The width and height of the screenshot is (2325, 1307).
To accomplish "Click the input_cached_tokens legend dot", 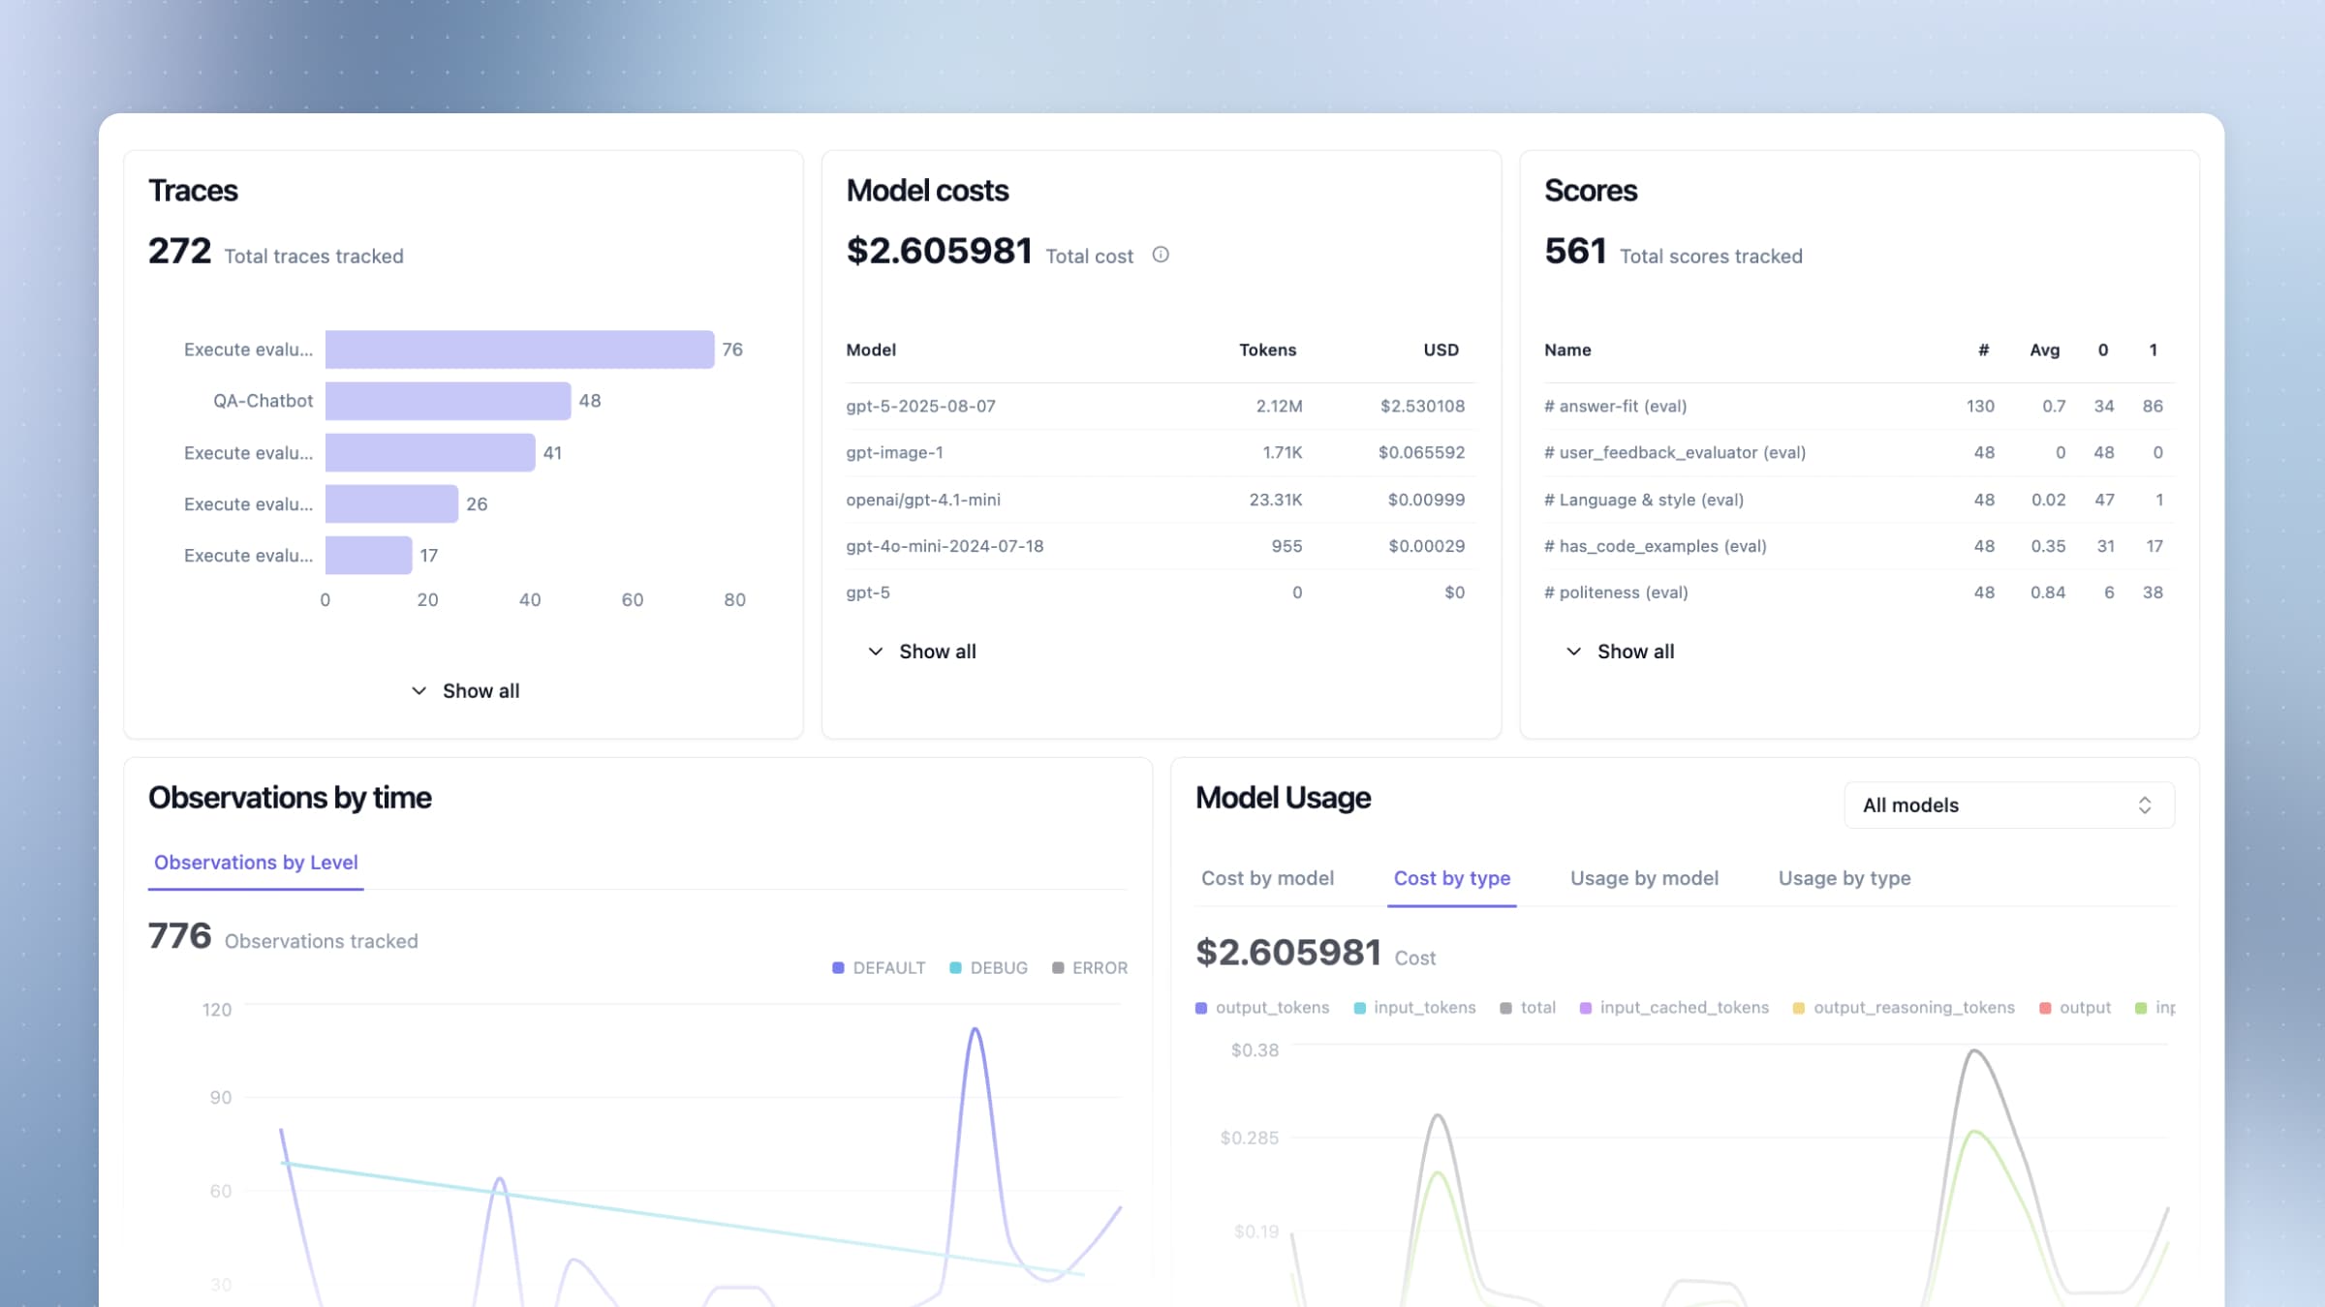I will pyautogui.click(x=1586, y=1007).
